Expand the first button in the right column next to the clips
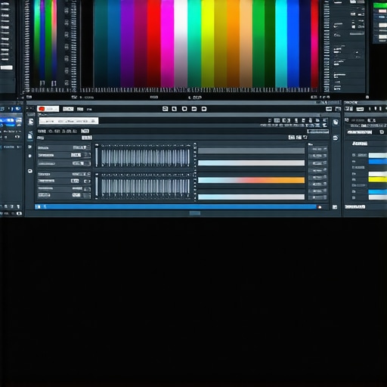Viewport: 387px width, 387px height. (317, 149)
